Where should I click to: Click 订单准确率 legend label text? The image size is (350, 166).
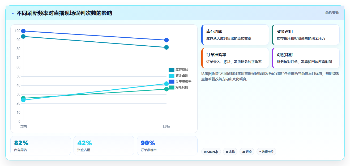coord(183,81)
